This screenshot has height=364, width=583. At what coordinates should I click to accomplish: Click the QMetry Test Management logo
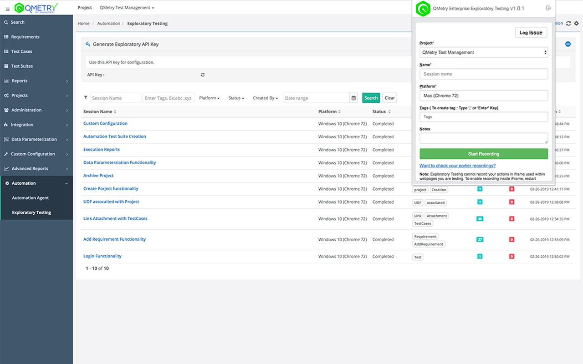(x=36, y=7)
